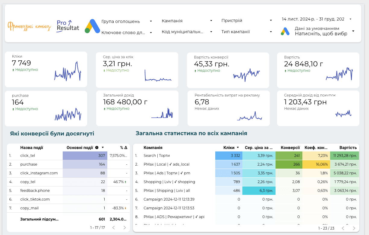Sort events table by % Δ column
369x235 pixels.
[124, 148]
